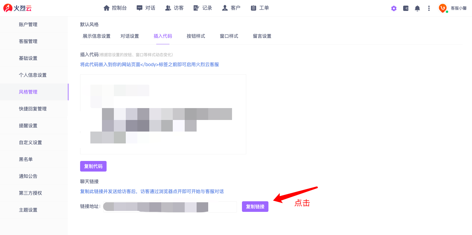Open 客户 in the top navigation

(231, 8)
